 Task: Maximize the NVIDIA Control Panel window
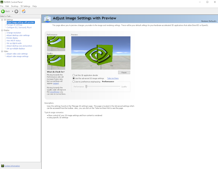coord(207,2)
